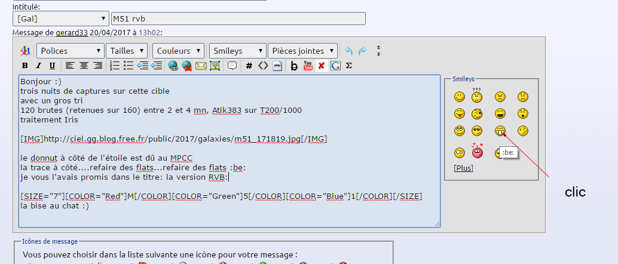The height and width of the screenshot is (264, 618).
Task: Click the remove formatting icon
Action: point(26,51)
